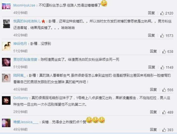Like 唯爱Jessica's comment with 393 likes

(164, 130)
